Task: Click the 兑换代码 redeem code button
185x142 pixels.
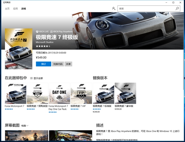Action: (x=58, y=64)
